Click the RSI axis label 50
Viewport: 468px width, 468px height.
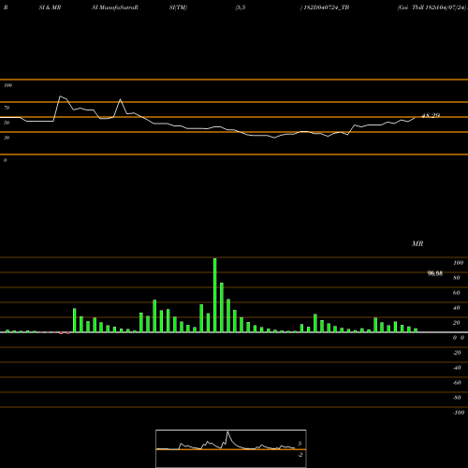(7, 123)
